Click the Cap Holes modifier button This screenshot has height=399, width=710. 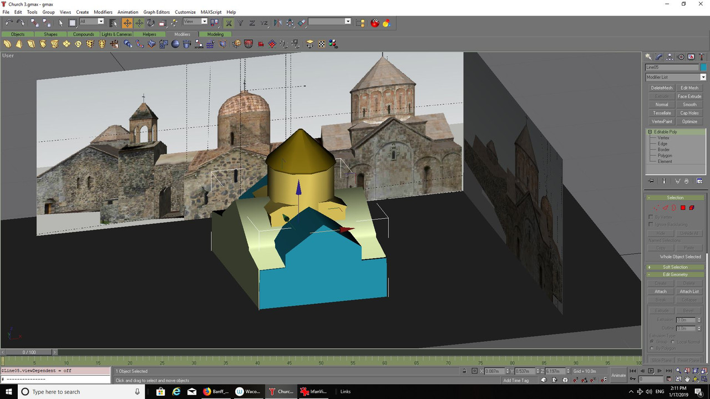point(689,113)
